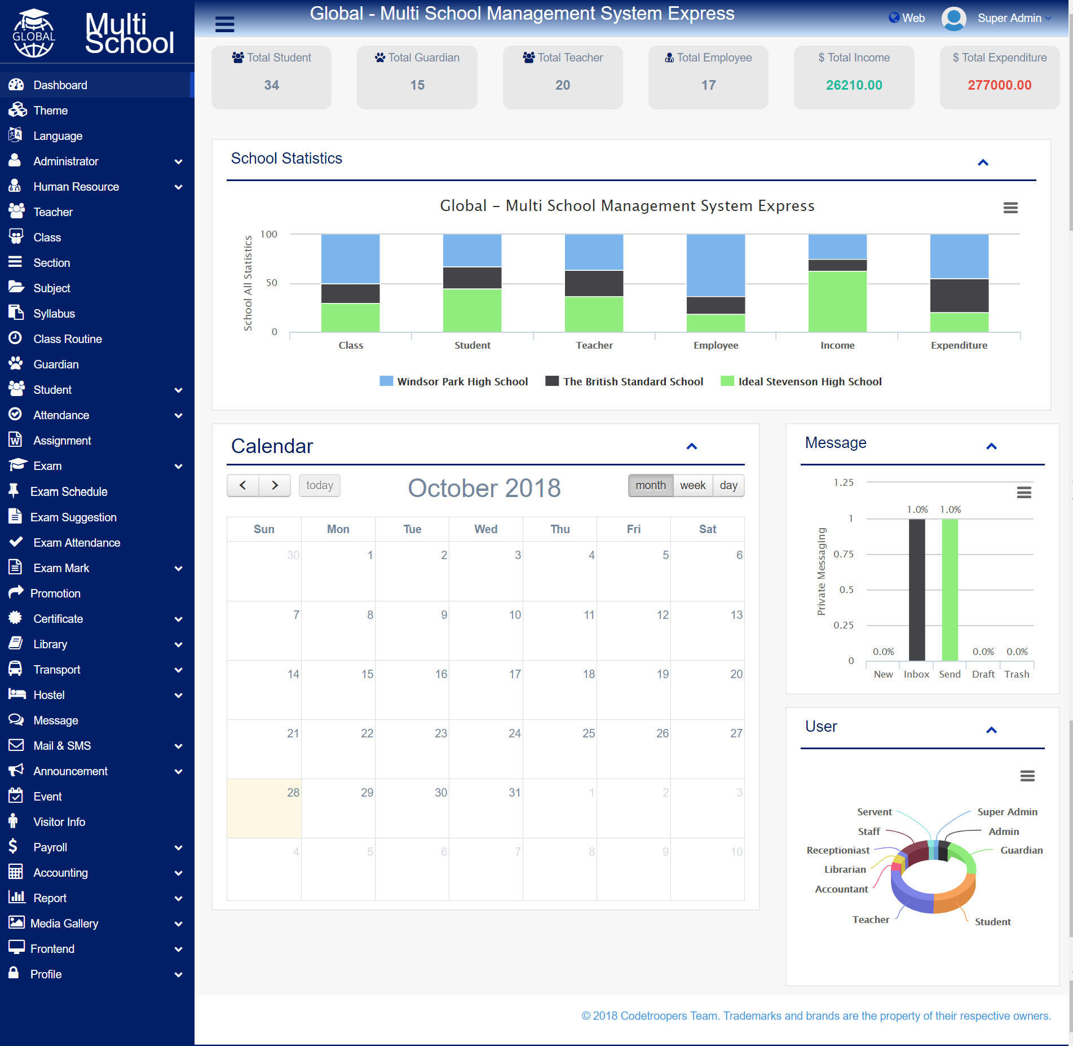Click the Web globe link
This screenshot has width=1073, height=1046.
[x=907, y=18]
